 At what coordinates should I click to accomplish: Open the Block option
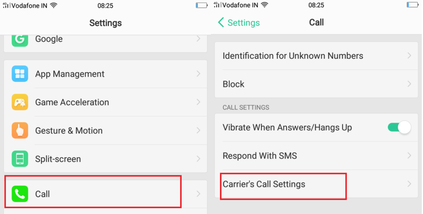(x=234, y=84)
